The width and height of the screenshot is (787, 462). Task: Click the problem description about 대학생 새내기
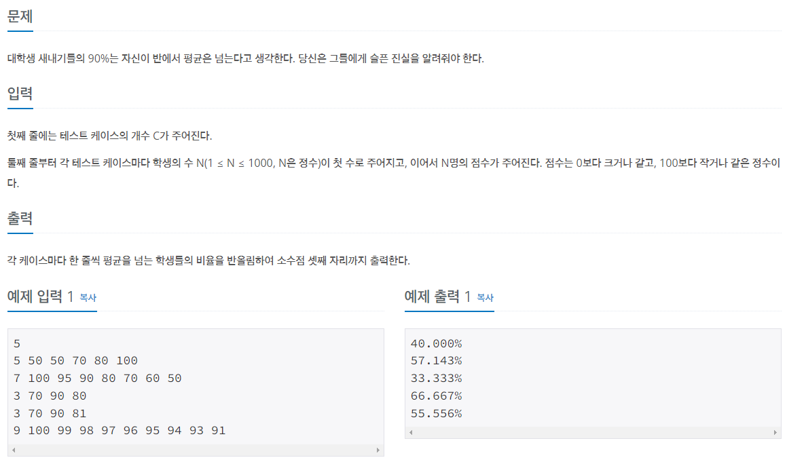click(245, 59)
